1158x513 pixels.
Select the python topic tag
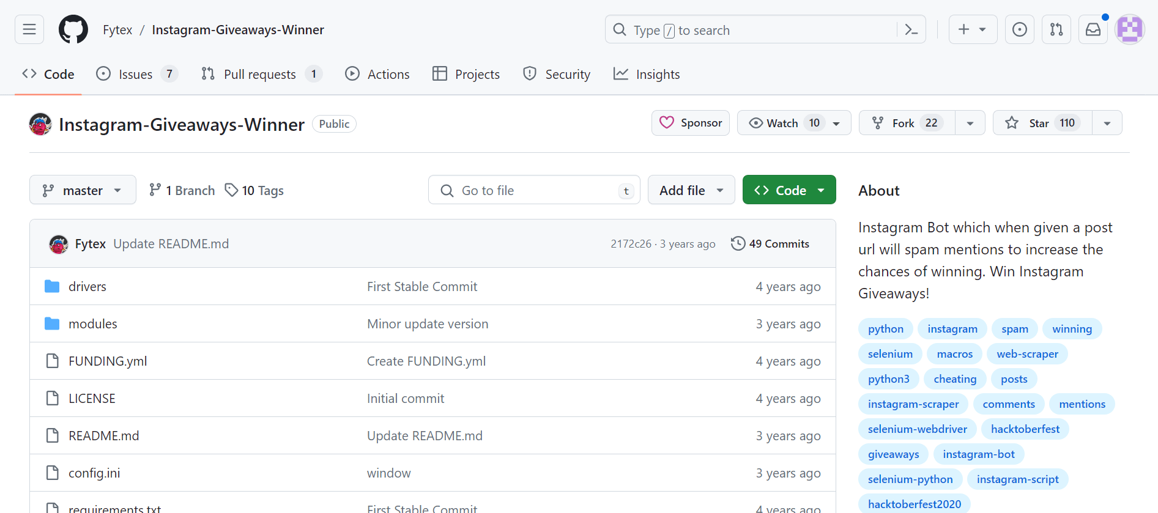pos(885,329)
